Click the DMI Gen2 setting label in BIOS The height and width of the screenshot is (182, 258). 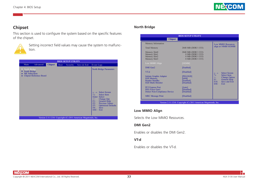[x=150, y=67]
